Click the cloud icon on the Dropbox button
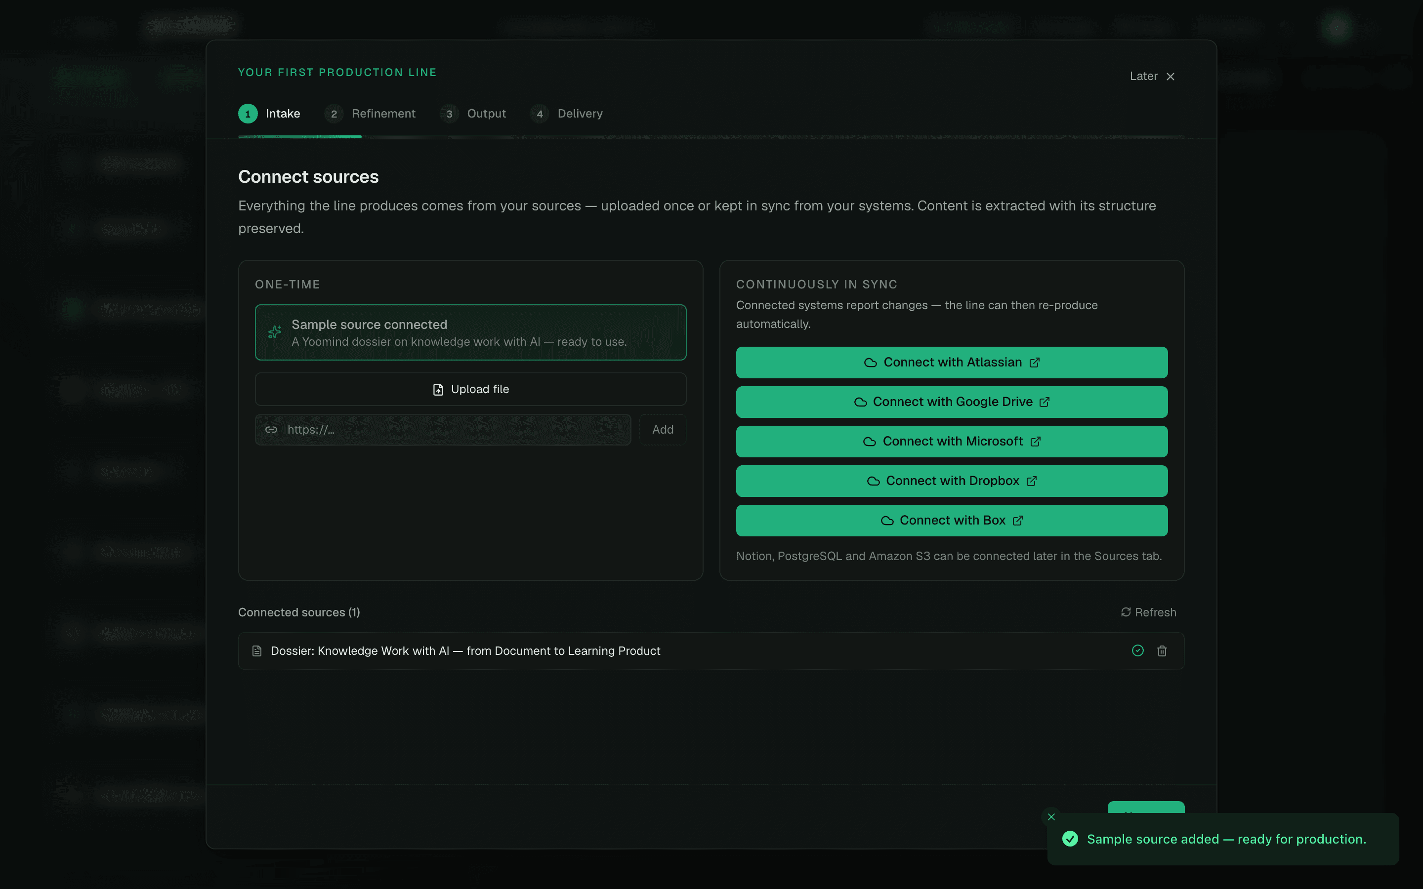The width and height of the screenshot is (1423, 889). pos(874,481)
